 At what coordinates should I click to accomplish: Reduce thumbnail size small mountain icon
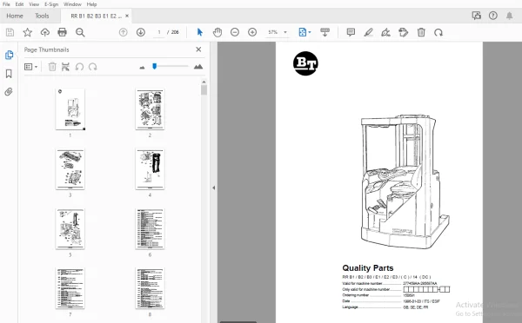pos(142,68)
